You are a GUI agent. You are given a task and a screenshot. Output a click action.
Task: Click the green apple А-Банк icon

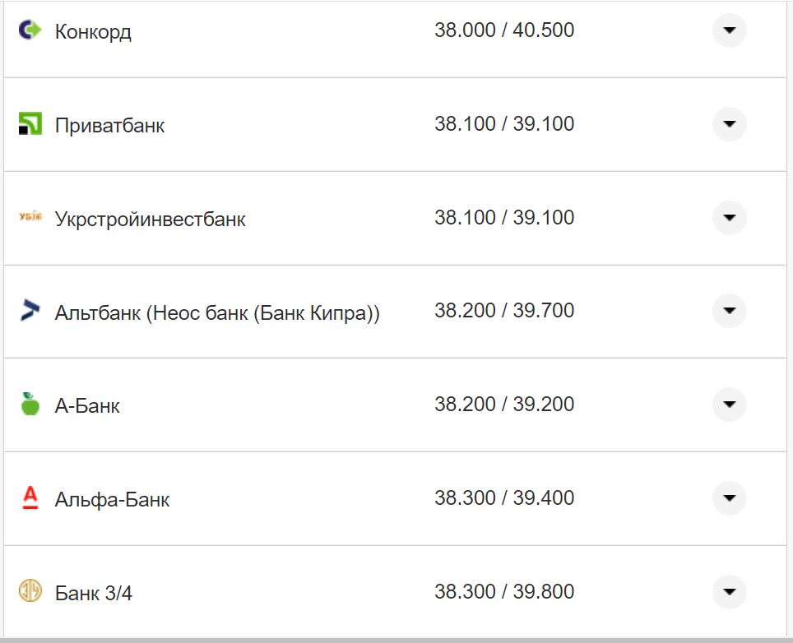click(30, 405)
